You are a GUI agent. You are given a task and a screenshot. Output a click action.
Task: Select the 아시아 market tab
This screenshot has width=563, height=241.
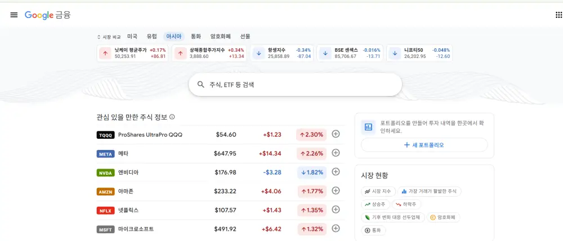174,36
